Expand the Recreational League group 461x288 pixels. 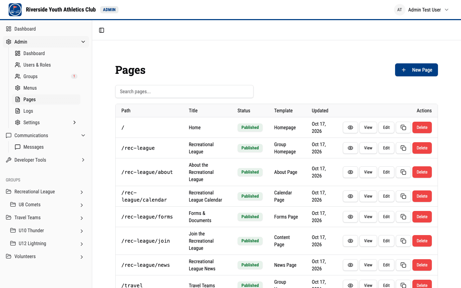tap(82, 192)
